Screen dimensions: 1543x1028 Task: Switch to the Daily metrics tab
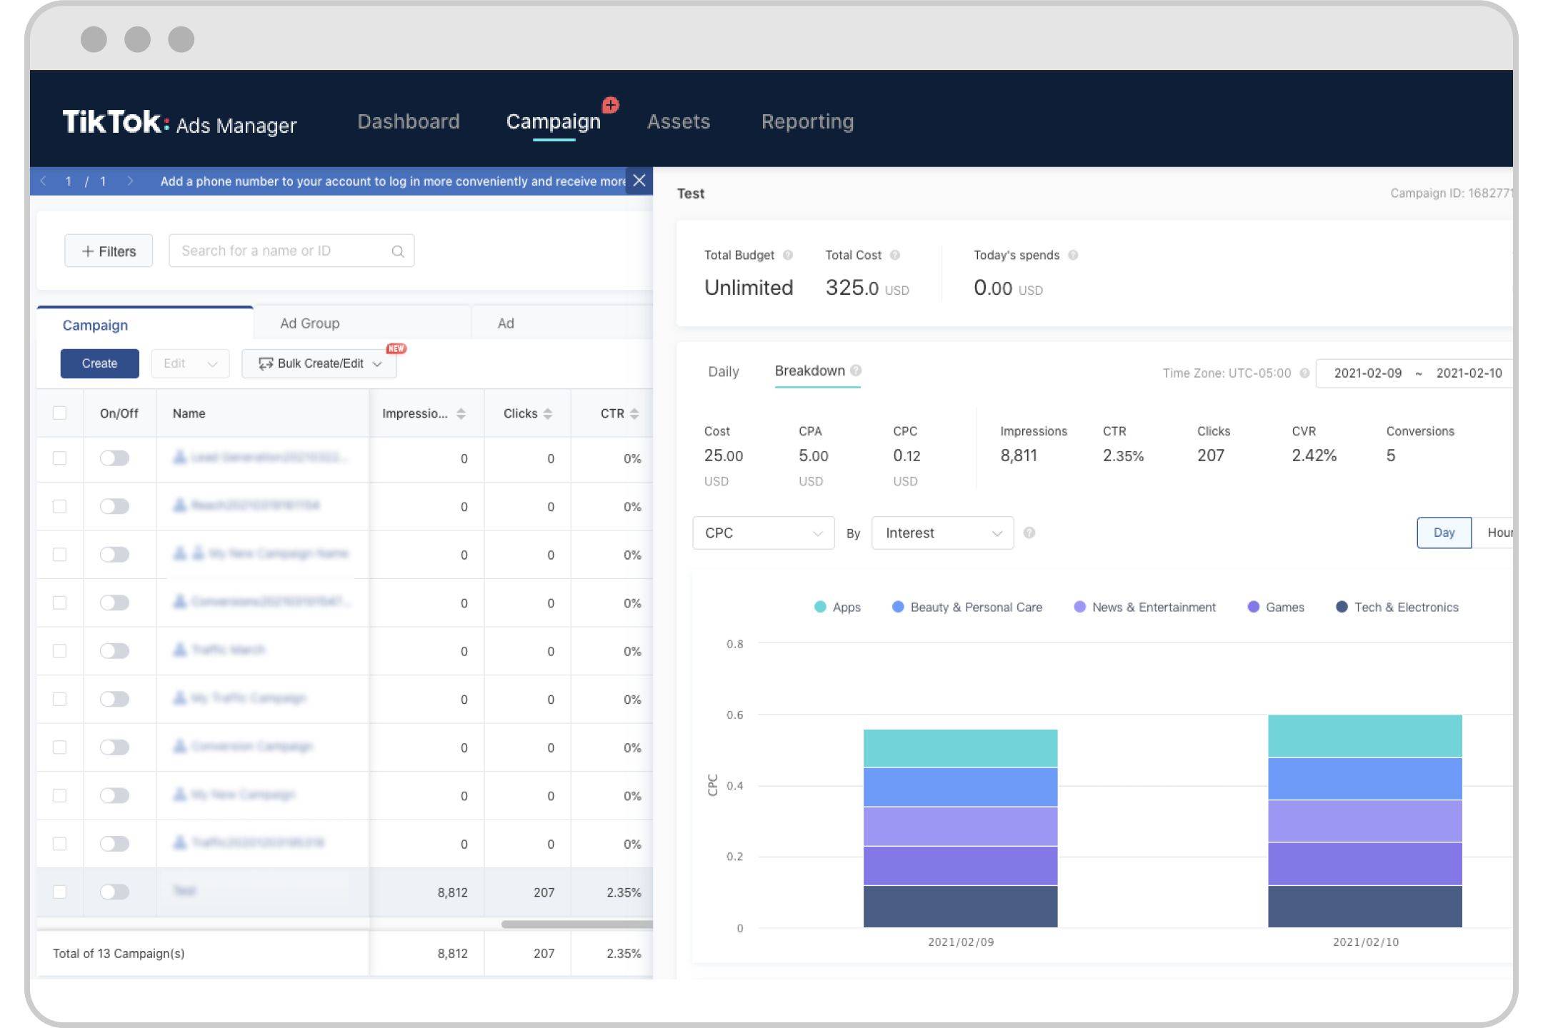pos(723,370)
